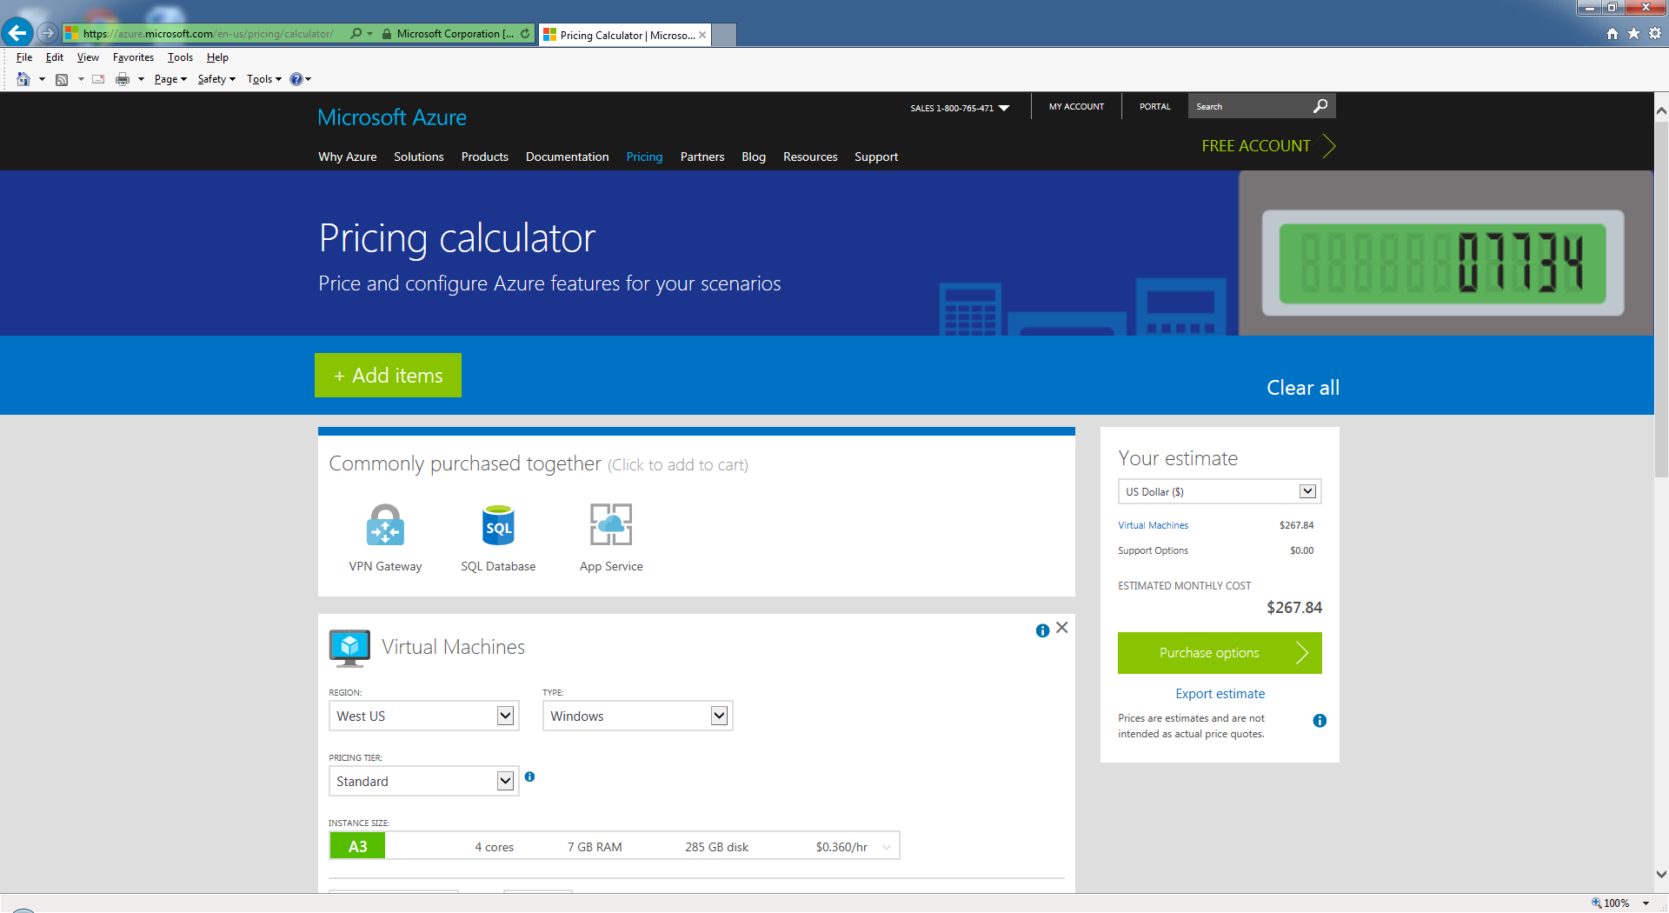Screen dimensions: 1669x913
Task: Open the Safety command bar dropdown
Action: [x=216, y=79]
